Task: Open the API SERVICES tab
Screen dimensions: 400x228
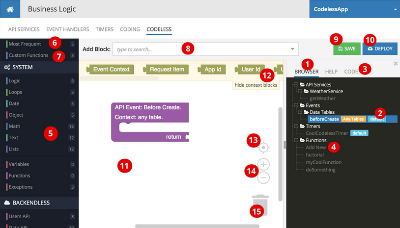Action: click(x=24, y=29)
